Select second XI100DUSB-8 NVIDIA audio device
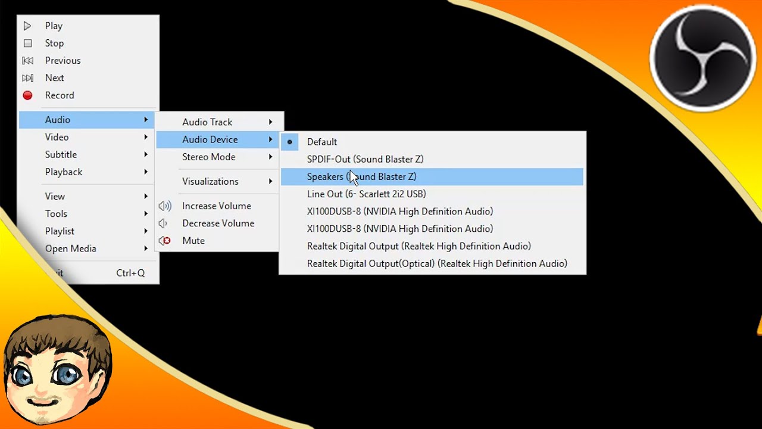762x429 pixels. click(x=432, y=229)
